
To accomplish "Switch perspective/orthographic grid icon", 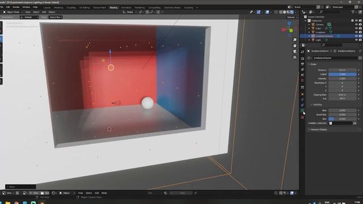I will [295, 57].
